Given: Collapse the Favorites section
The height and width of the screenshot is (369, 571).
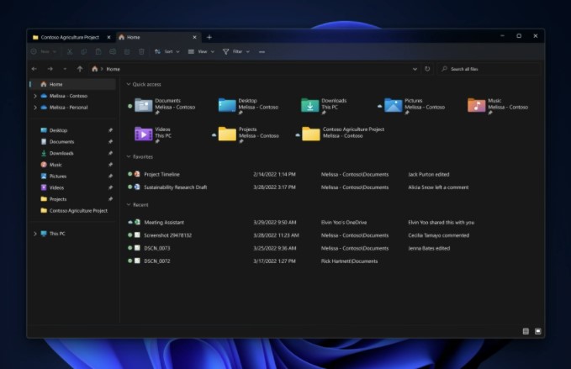Looking at the screenshot, I should coord(128,157).
